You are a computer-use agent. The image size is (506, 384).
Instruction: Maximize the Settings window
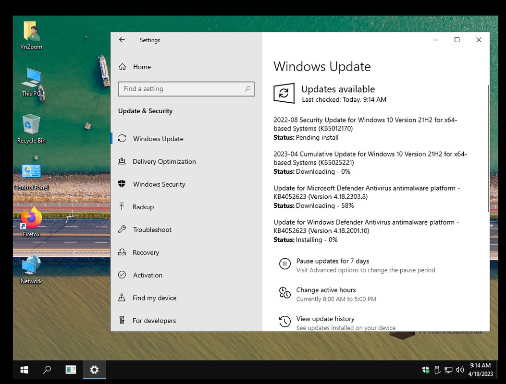pos(457,40)
